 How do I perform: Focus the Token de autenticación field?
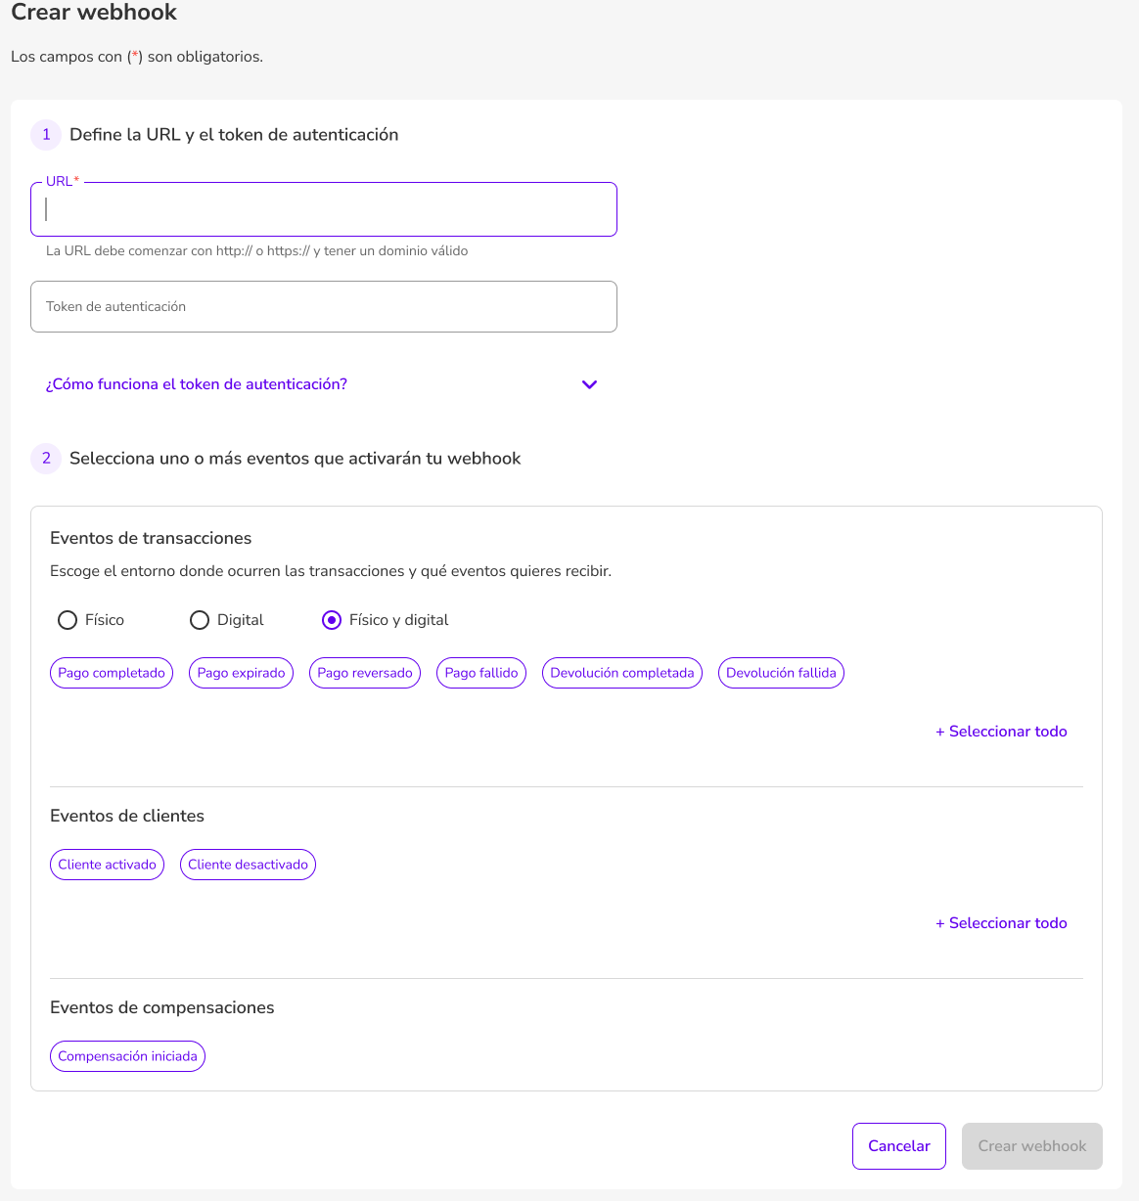pos(323,306)
